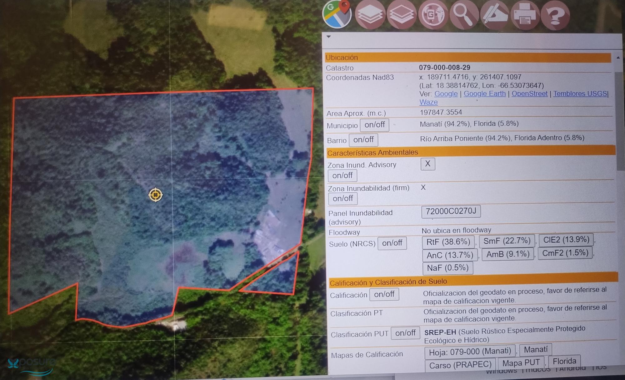Click the yellow crosshair marker on map
Viewport: 625px width, 380px height.
[x=156, y=195]
